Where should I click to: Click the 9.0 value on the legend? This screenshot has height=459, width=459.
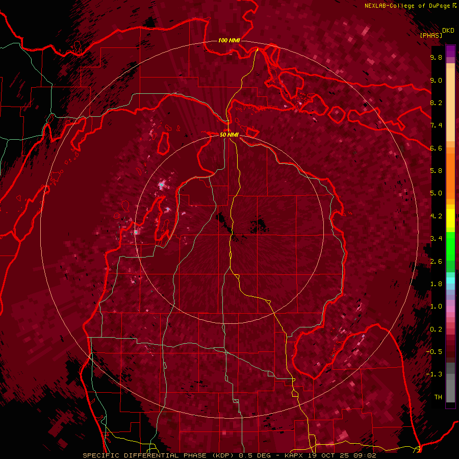[436, 80]
